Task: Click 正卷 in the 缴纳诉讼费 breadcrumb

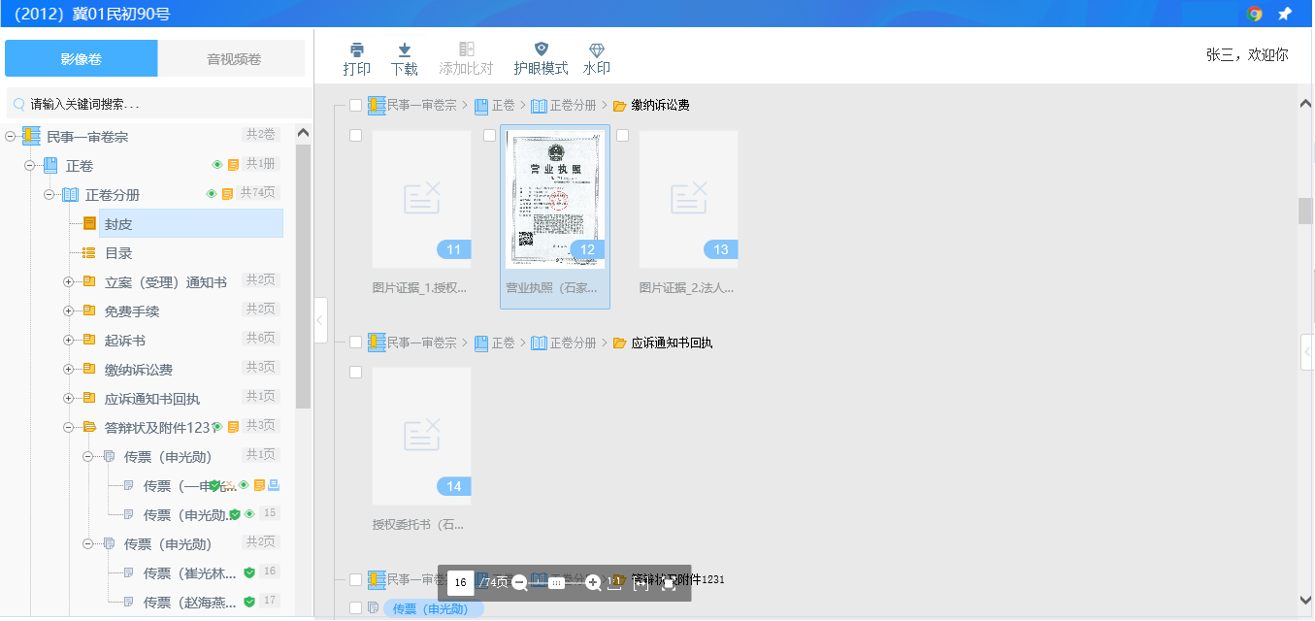Action: 504,105
